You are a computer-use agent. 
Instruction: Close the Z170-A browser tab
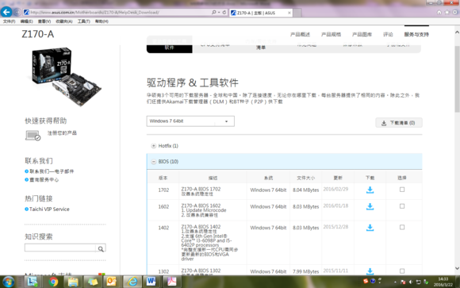(289, 13)
